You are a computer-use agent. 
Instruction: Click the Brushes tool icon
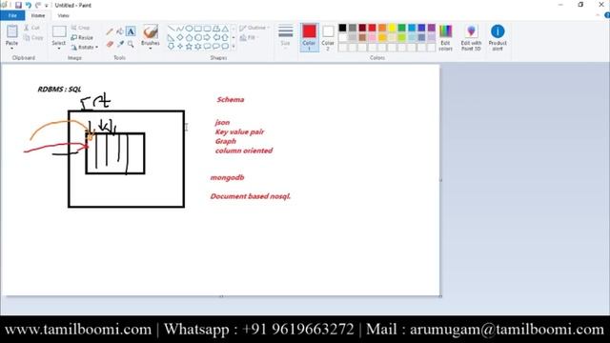(151, 31)
